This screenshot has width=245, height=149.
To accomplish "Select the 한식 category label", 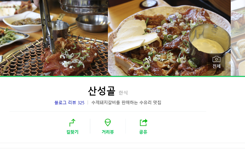I will tap(123, 93).
